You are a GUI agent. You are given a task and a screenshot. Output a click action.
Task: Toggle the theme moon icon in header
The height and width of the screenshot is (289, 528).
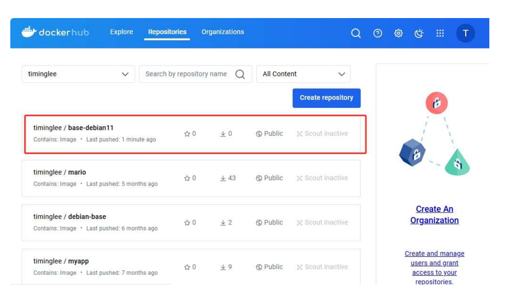coord(419,33)
